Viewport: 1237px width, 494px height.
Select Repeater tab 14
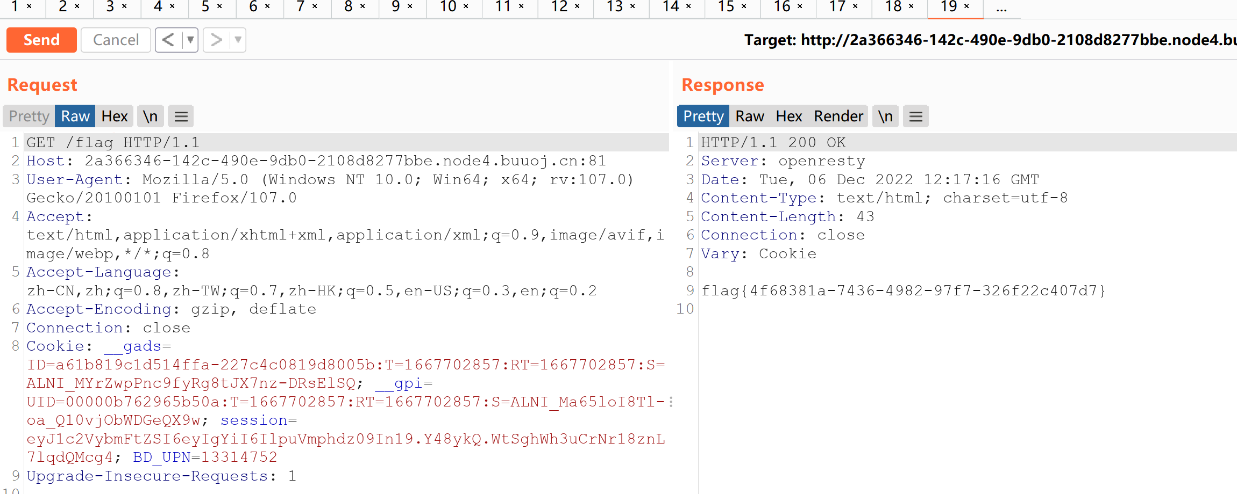point(671,6)
